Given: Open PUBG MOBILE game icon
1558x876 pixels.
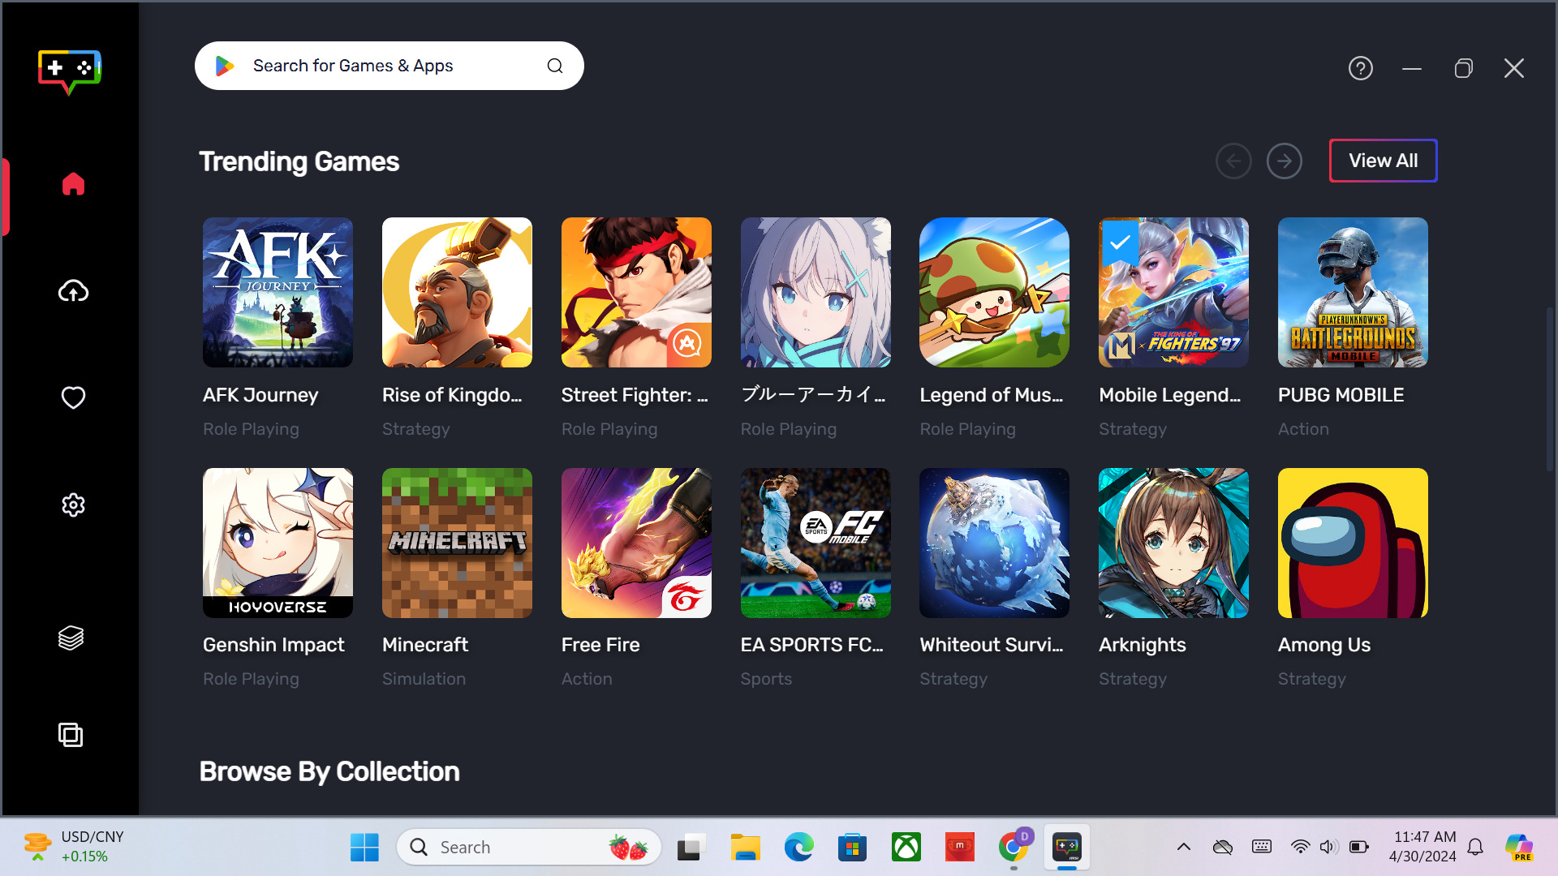Looking at the screenshot, I should pyautogui.click(x=1353, y=292).
